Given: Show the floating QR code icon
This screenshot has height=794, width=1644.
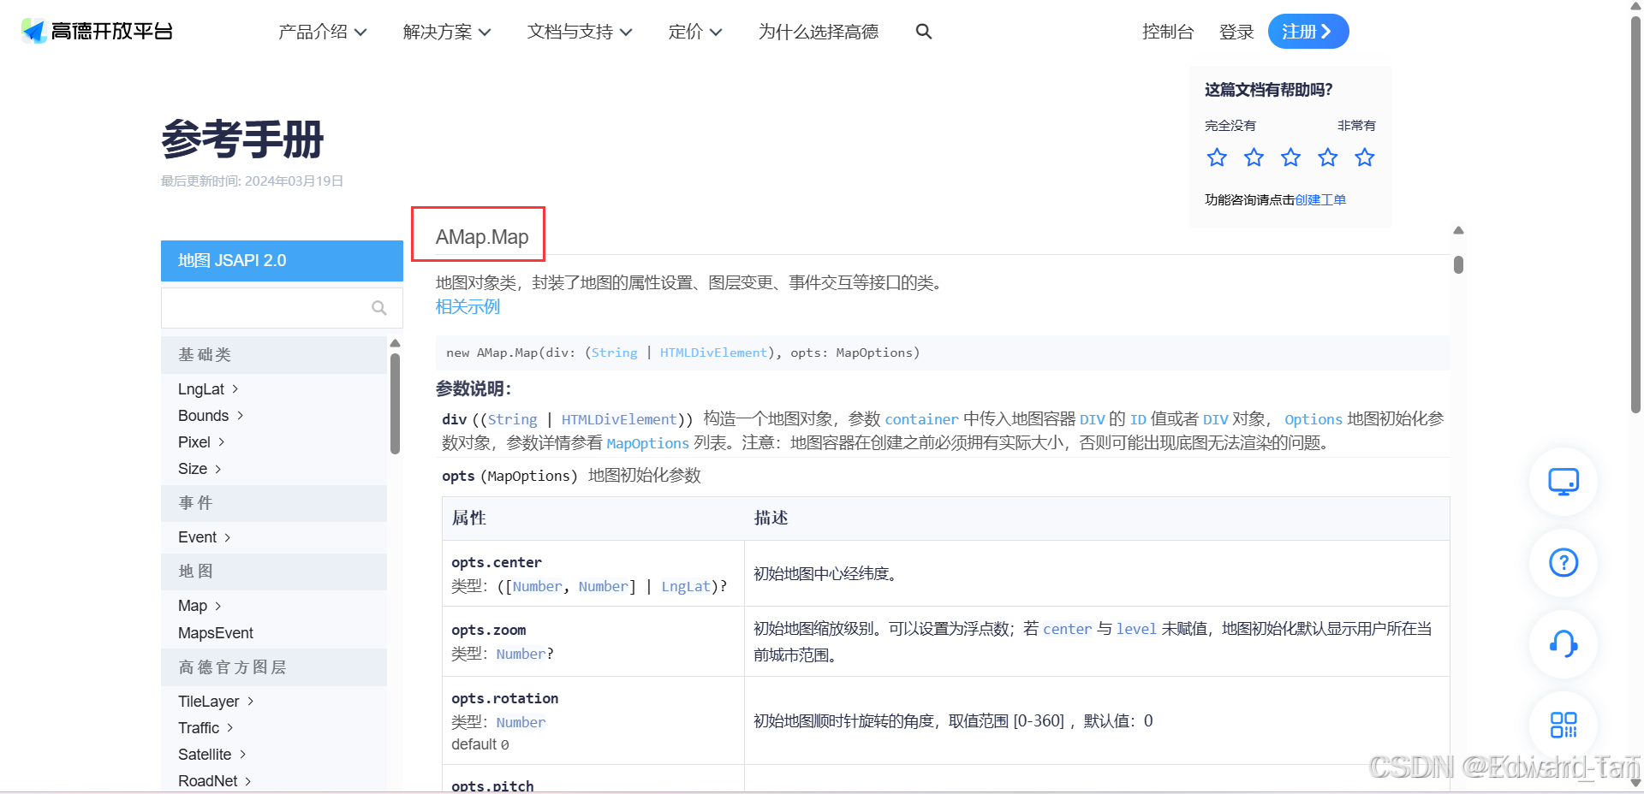Looking at the screenshot, I should 1564,726.
